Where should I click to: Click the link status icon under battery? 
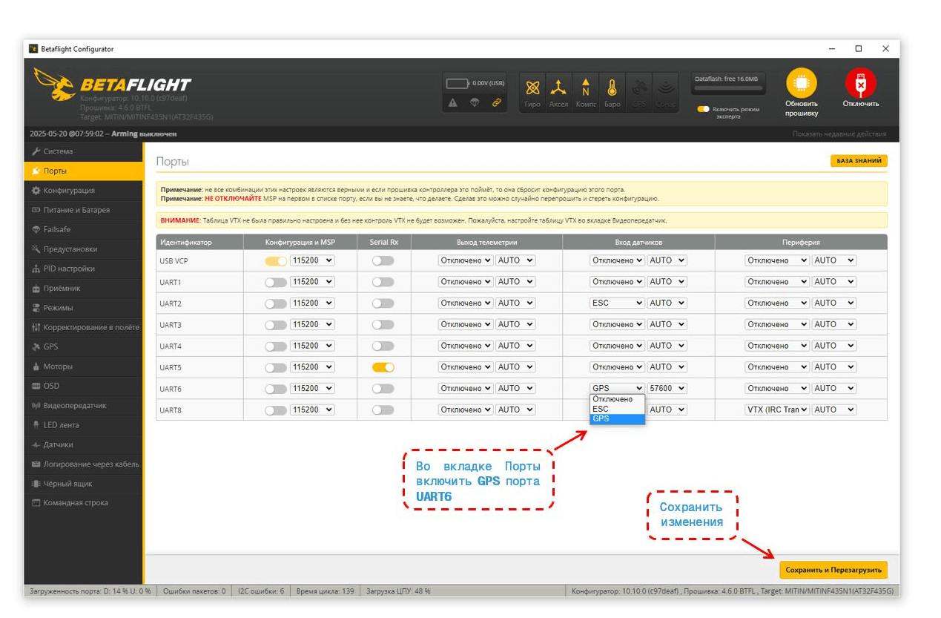tap(496, 103)
